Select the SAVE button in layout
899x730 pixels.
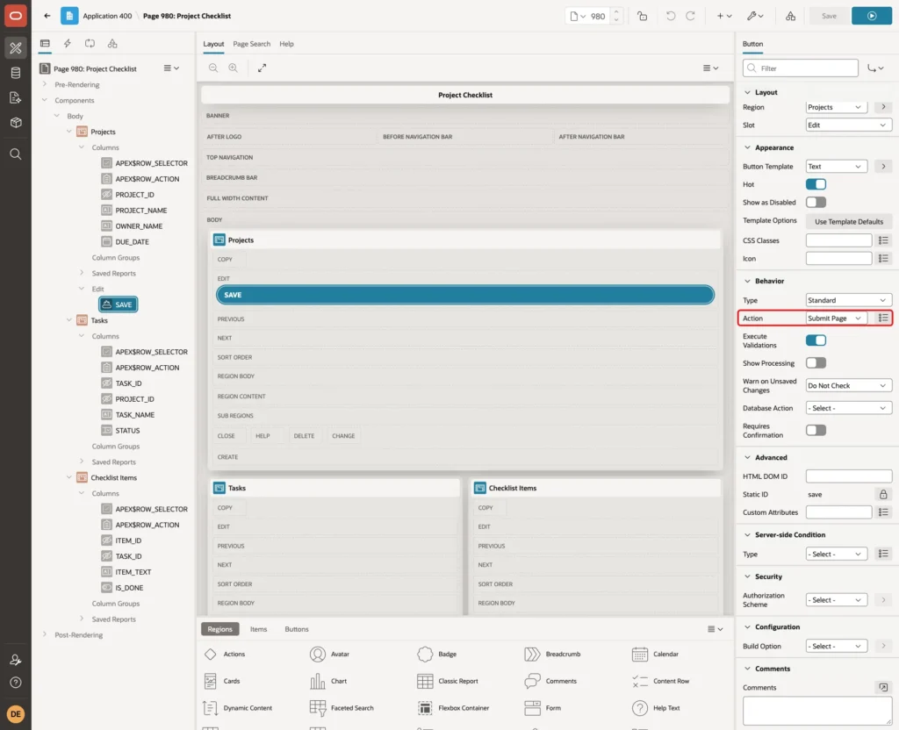point(465,295)
